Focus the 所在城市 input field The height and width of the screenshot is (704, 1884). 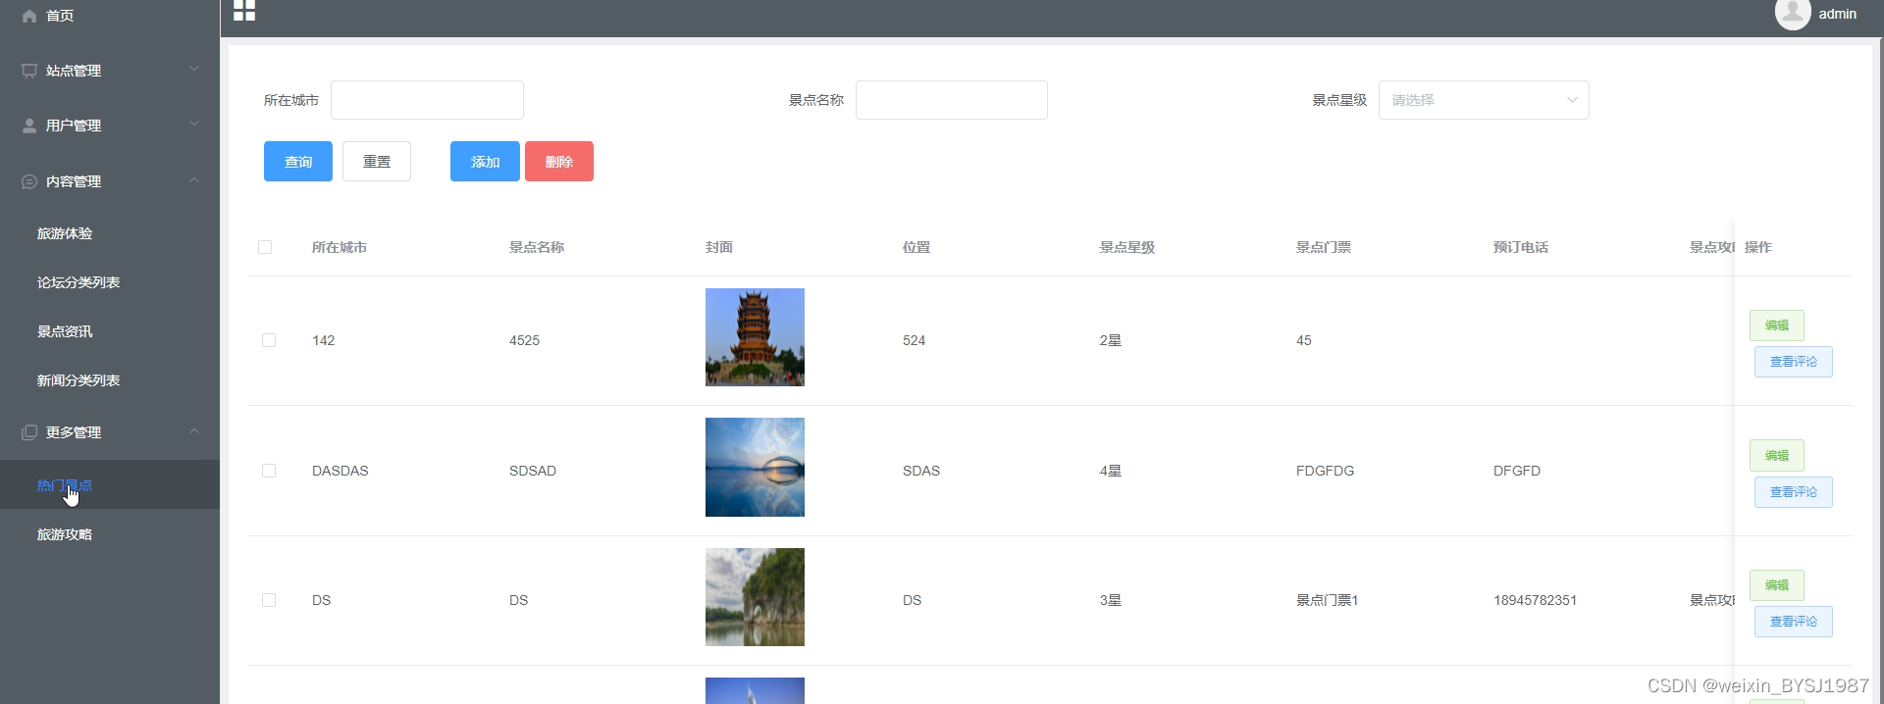click(427, 100)
